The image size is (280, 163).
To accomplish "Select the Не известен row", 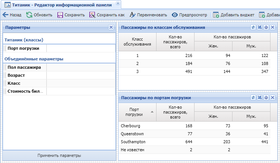I will click(x=194, y=150).
